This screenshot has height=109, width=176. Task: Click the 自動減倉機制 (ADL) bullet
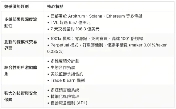[x=67, y=103]
